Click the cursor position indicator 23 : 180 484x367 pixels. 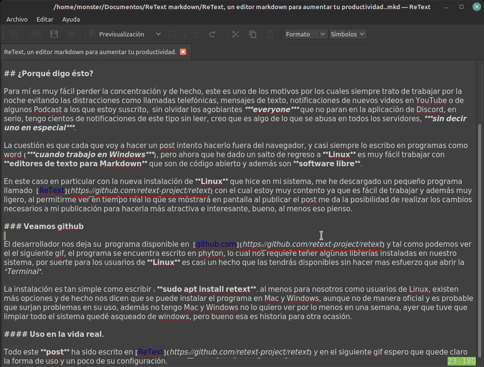pos(461,361)
